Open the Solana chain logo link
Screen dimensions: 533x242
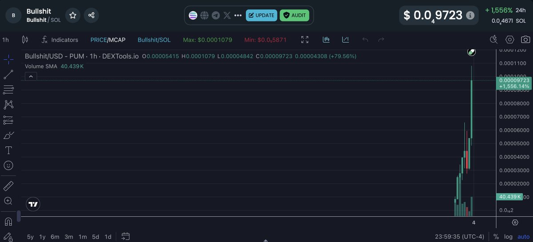coord(193,15)
